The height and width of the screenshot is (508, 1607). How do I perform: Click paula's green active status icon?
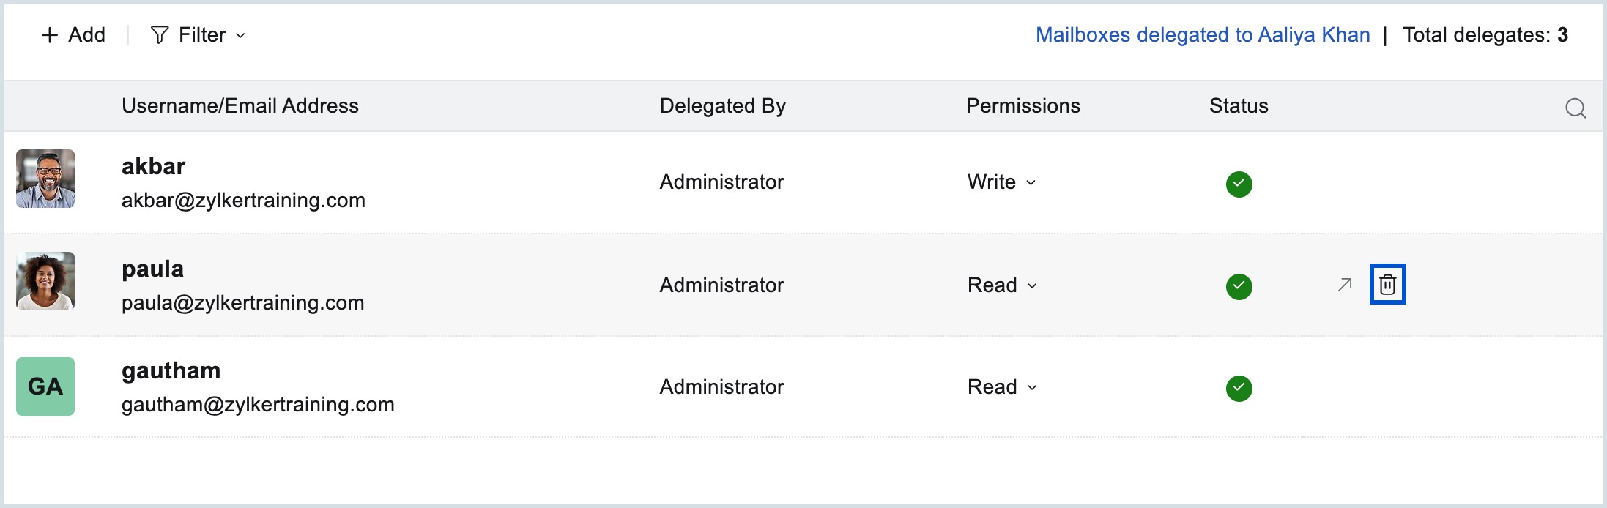point(1238,287)
